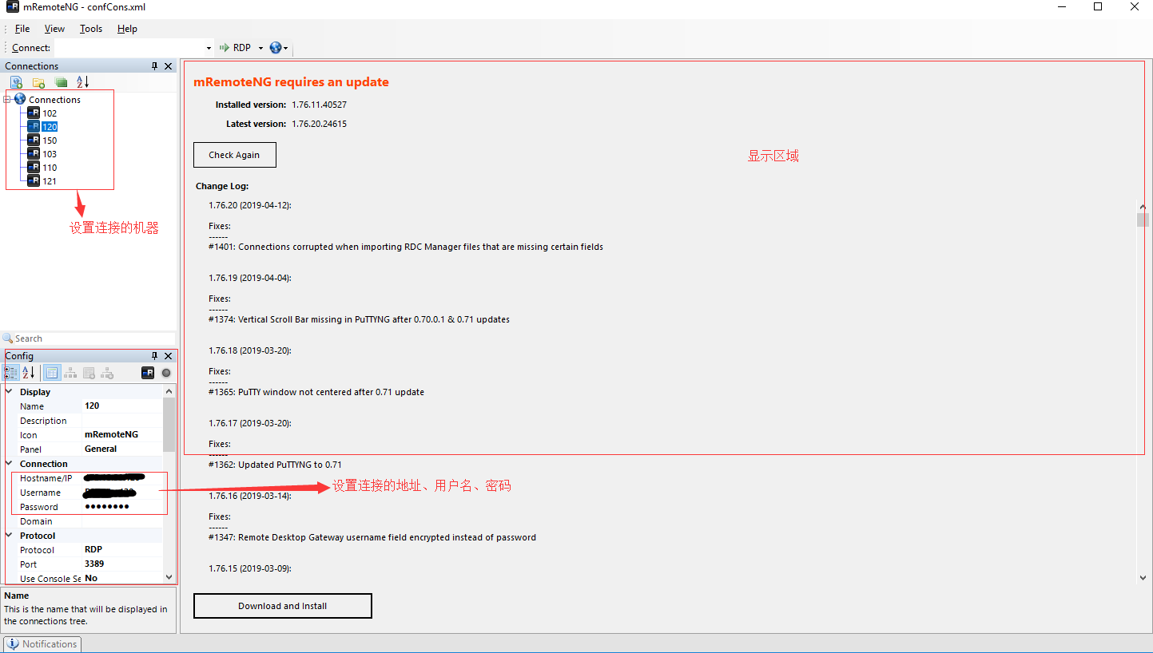Open the Icon value mRemoteNG
Image resolution: width=1153 pixels, height=653 pixels.
pos(122,435)
